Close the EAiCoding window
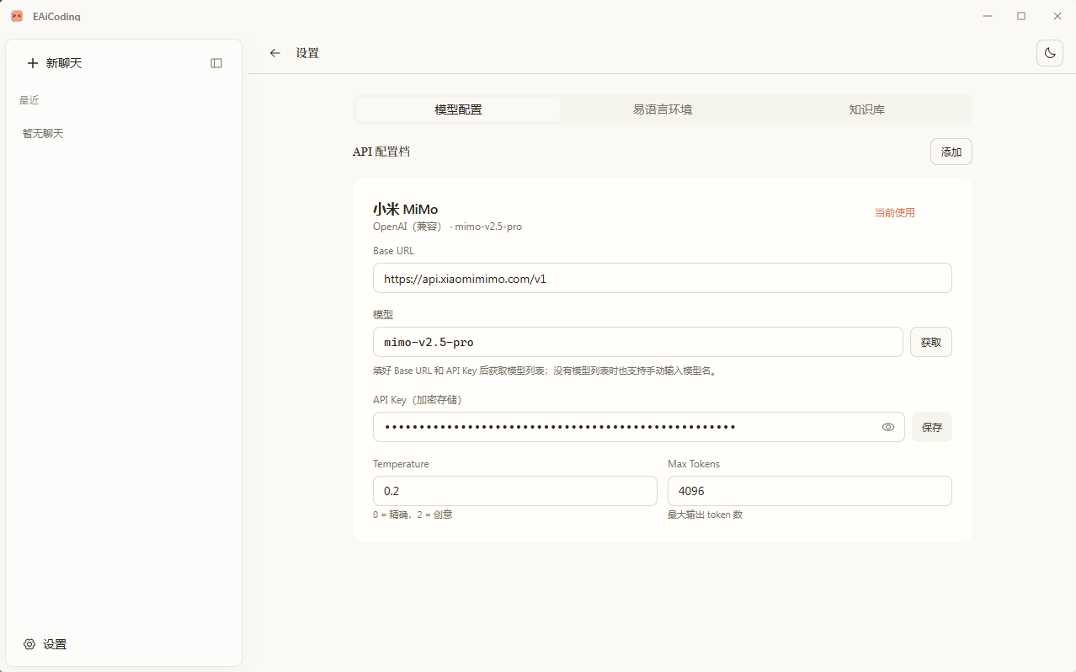The height and width of the screenshot is (672, 1076). [x=1057, y=16]
